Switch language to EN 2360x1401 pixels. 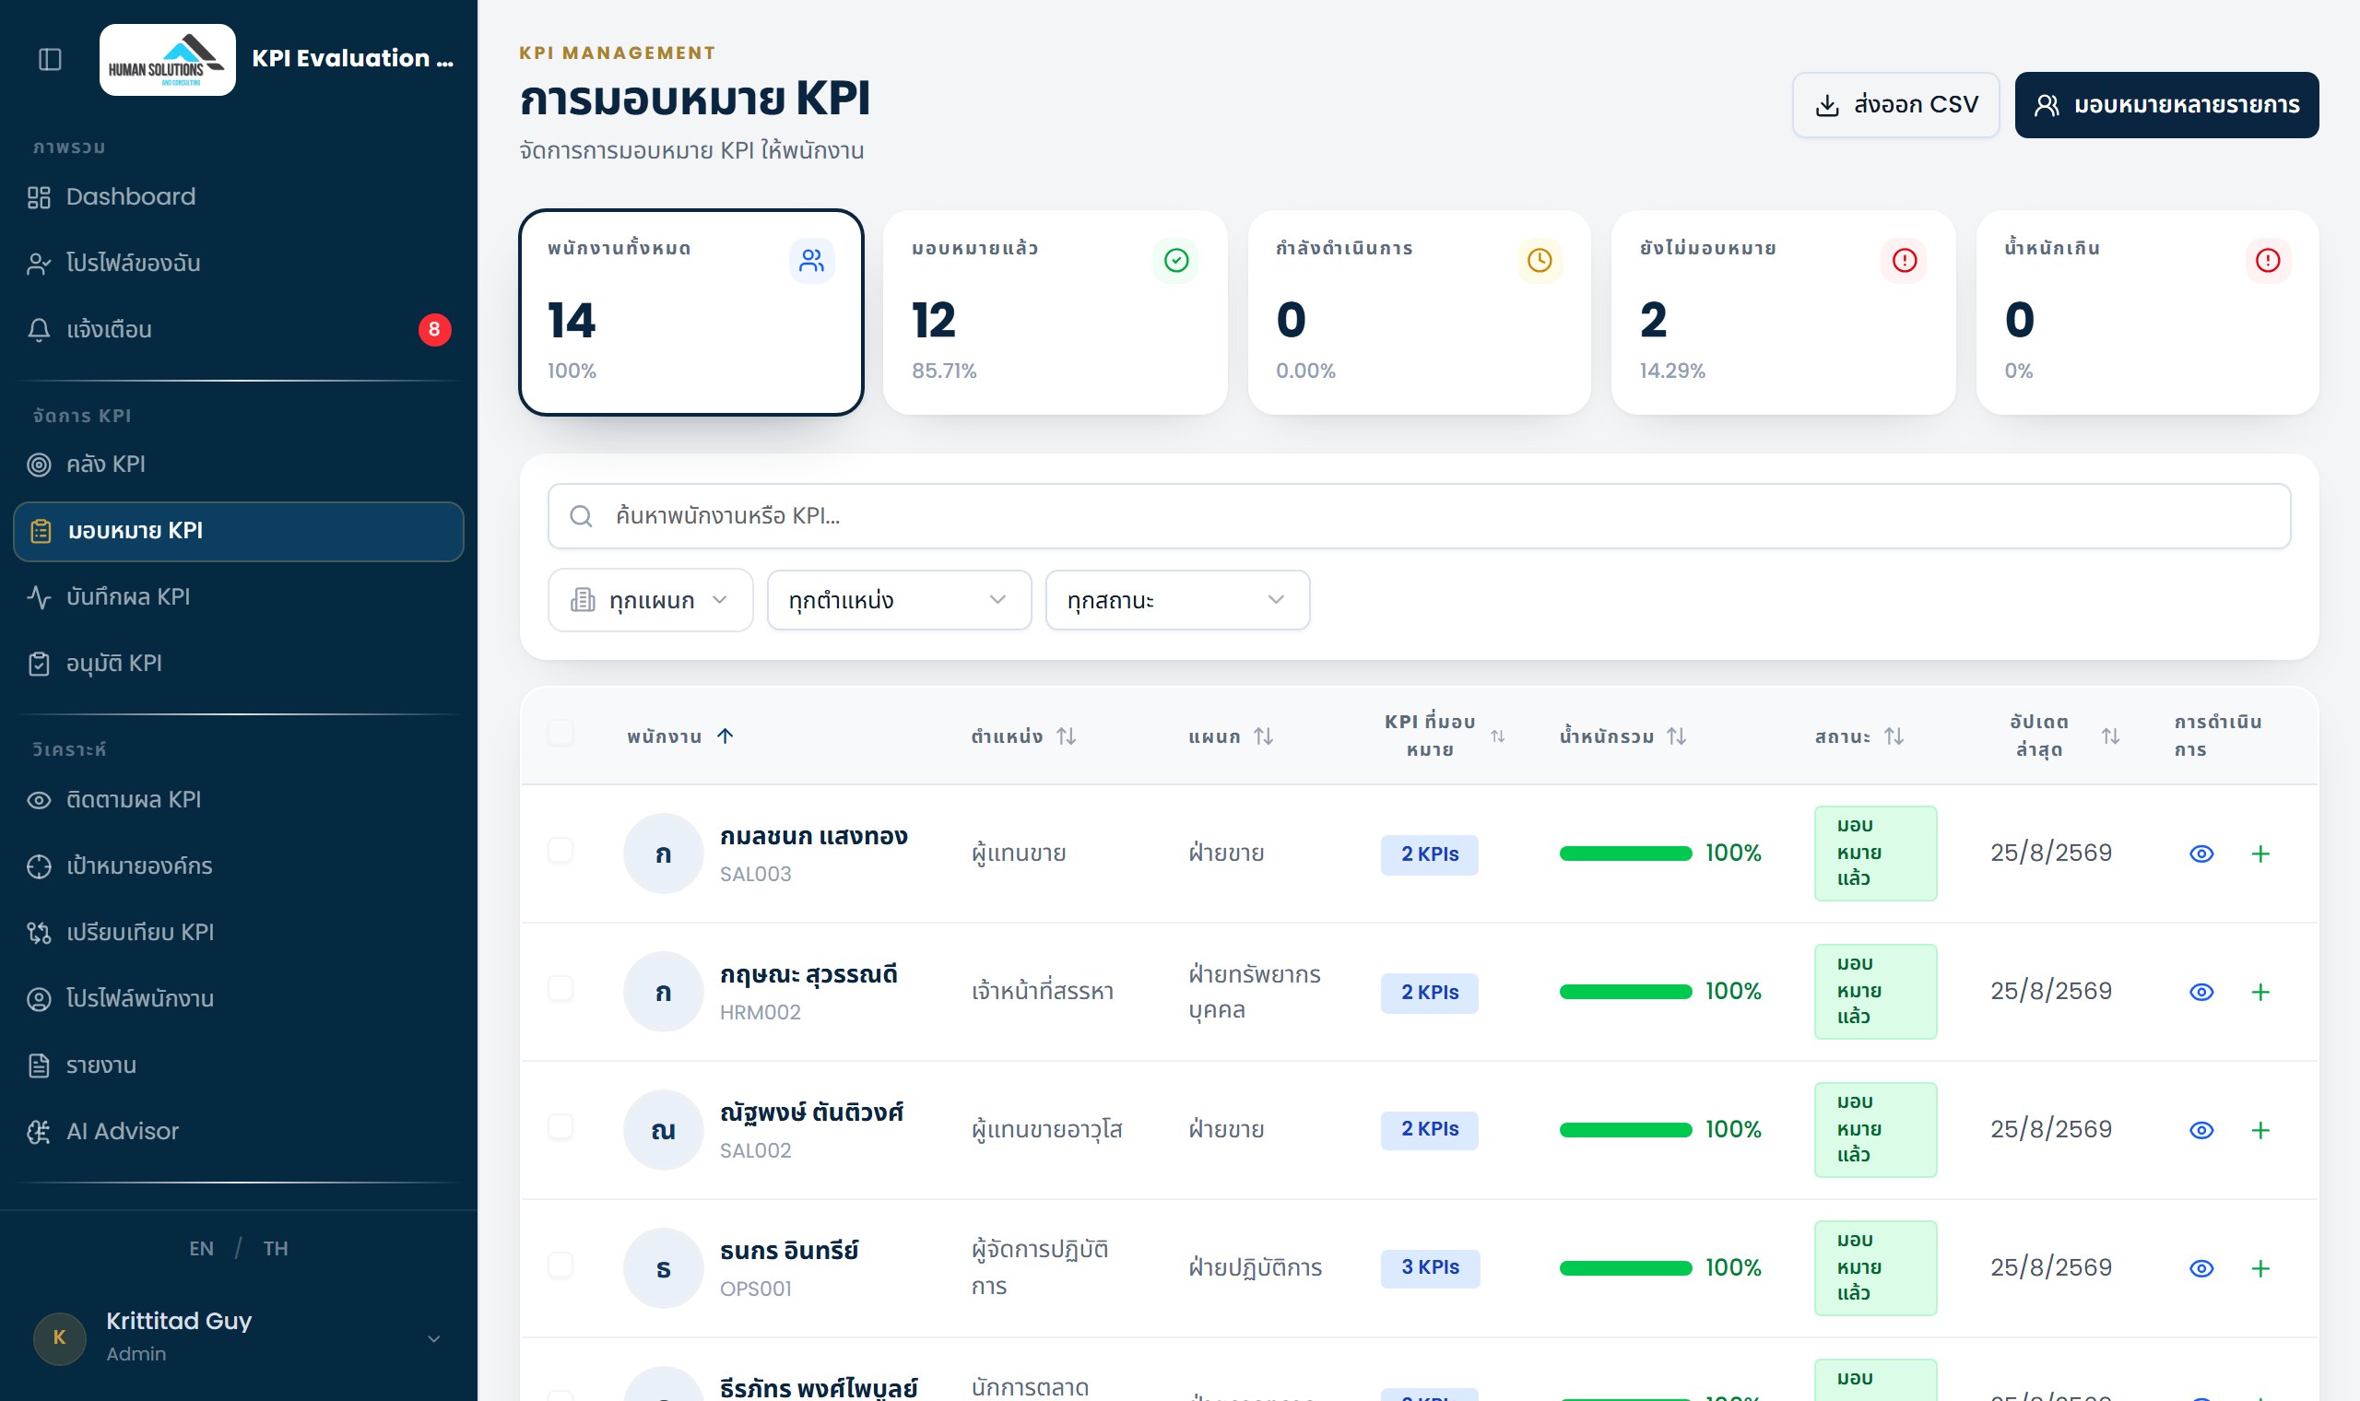point(201,1248)
